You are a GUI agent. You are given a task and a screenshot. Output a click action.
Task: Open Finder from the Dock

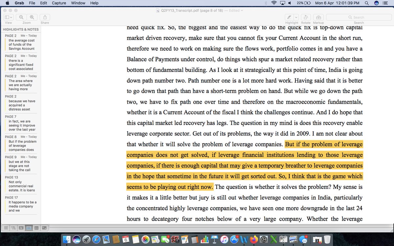pyautogui.click(x=67, y=239)
